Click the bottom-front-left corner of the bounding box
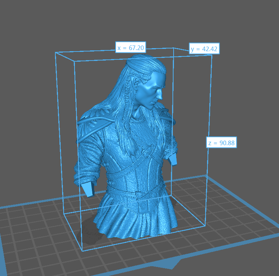279x276 pixels. (82, 251)
